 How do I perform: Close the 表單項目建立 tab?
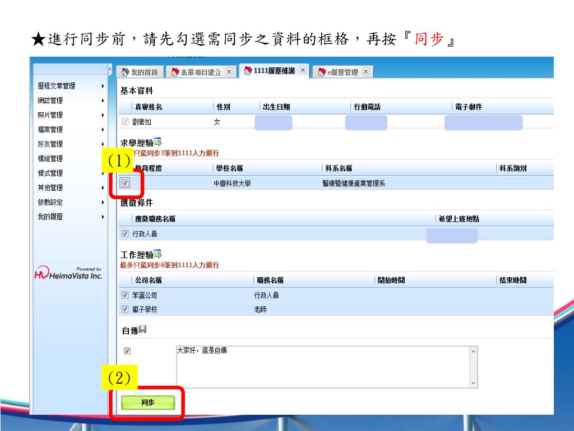(x=229, y=71)
